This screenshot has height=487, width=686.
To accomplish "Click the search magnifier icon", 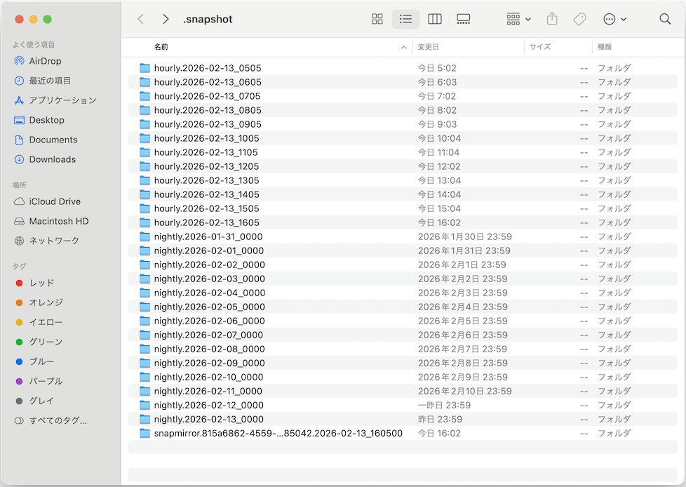I will [x=665, y=20].
